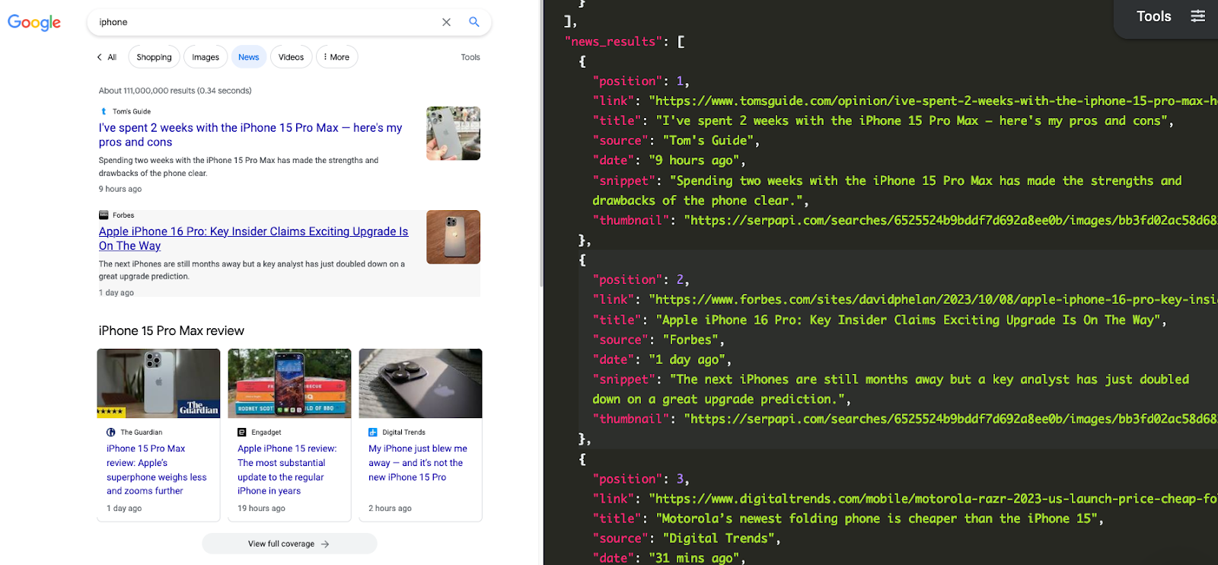Click the Google logo

pyautogui.click(x=34, y=23)
